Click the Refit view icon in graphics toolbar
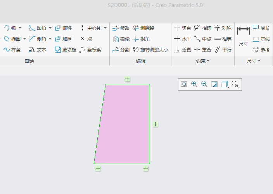This screenshot has width=273, height=194. click(184, 84)
